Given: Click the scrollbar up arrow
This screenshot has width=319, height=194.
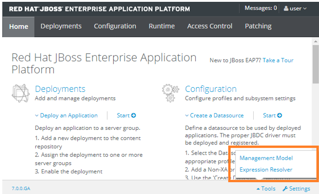Looking at the screenshot, I should 315,41.
